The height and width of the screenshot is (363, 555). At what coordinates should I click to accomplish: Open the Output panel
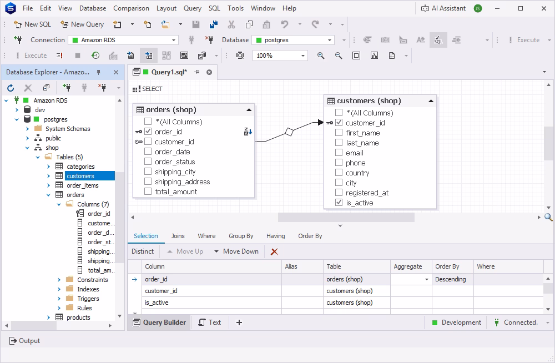coord(24,341)
